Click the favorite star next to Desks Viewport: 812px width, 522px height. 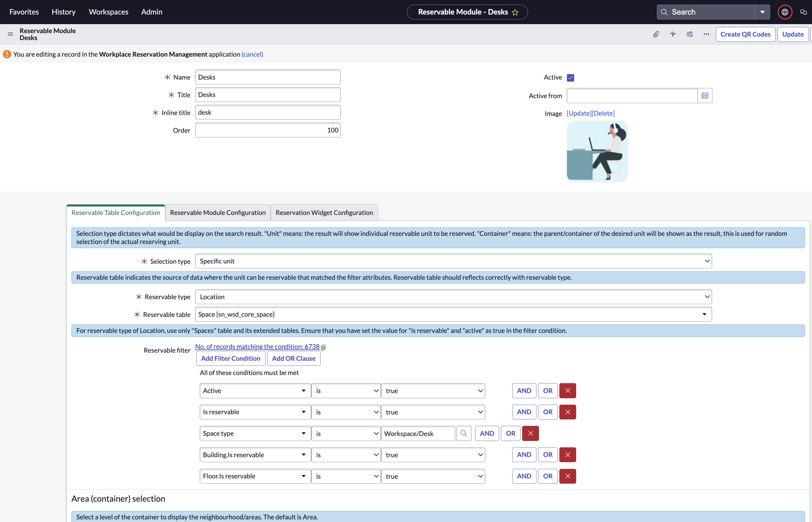515,12
